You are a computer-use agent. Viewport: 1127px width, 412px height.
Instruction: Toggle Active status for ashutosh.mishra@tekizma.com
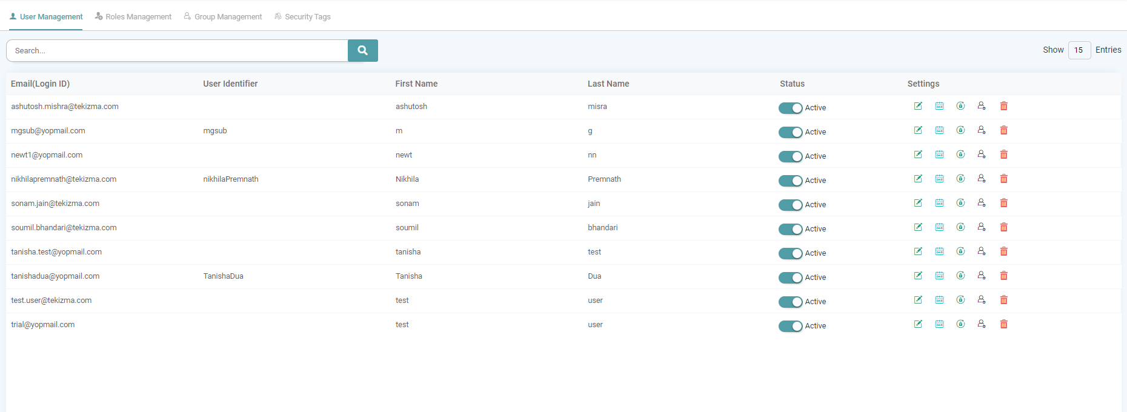click(x=790, y=108)
